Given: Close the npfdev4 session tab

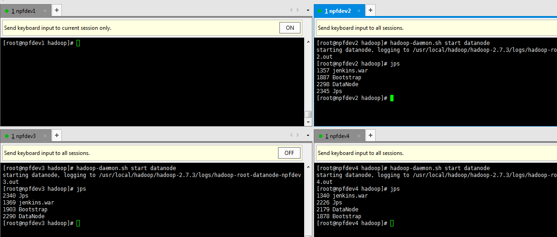Looking at the screenshot, I should (359, 136).
